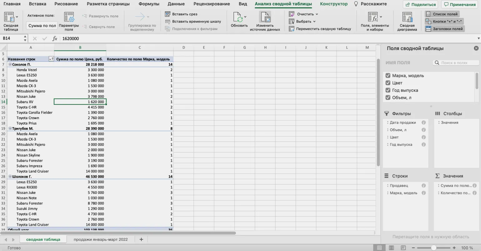Open Параметры поля settings
The height and width of the screenshot is (251, 481).
click(x=69, y=18)
